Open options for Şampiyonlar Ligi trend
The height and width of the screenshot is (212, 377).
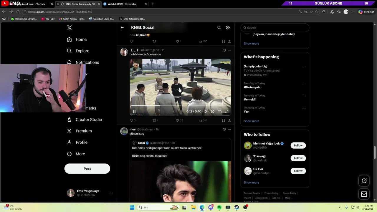tap(304, 66)
